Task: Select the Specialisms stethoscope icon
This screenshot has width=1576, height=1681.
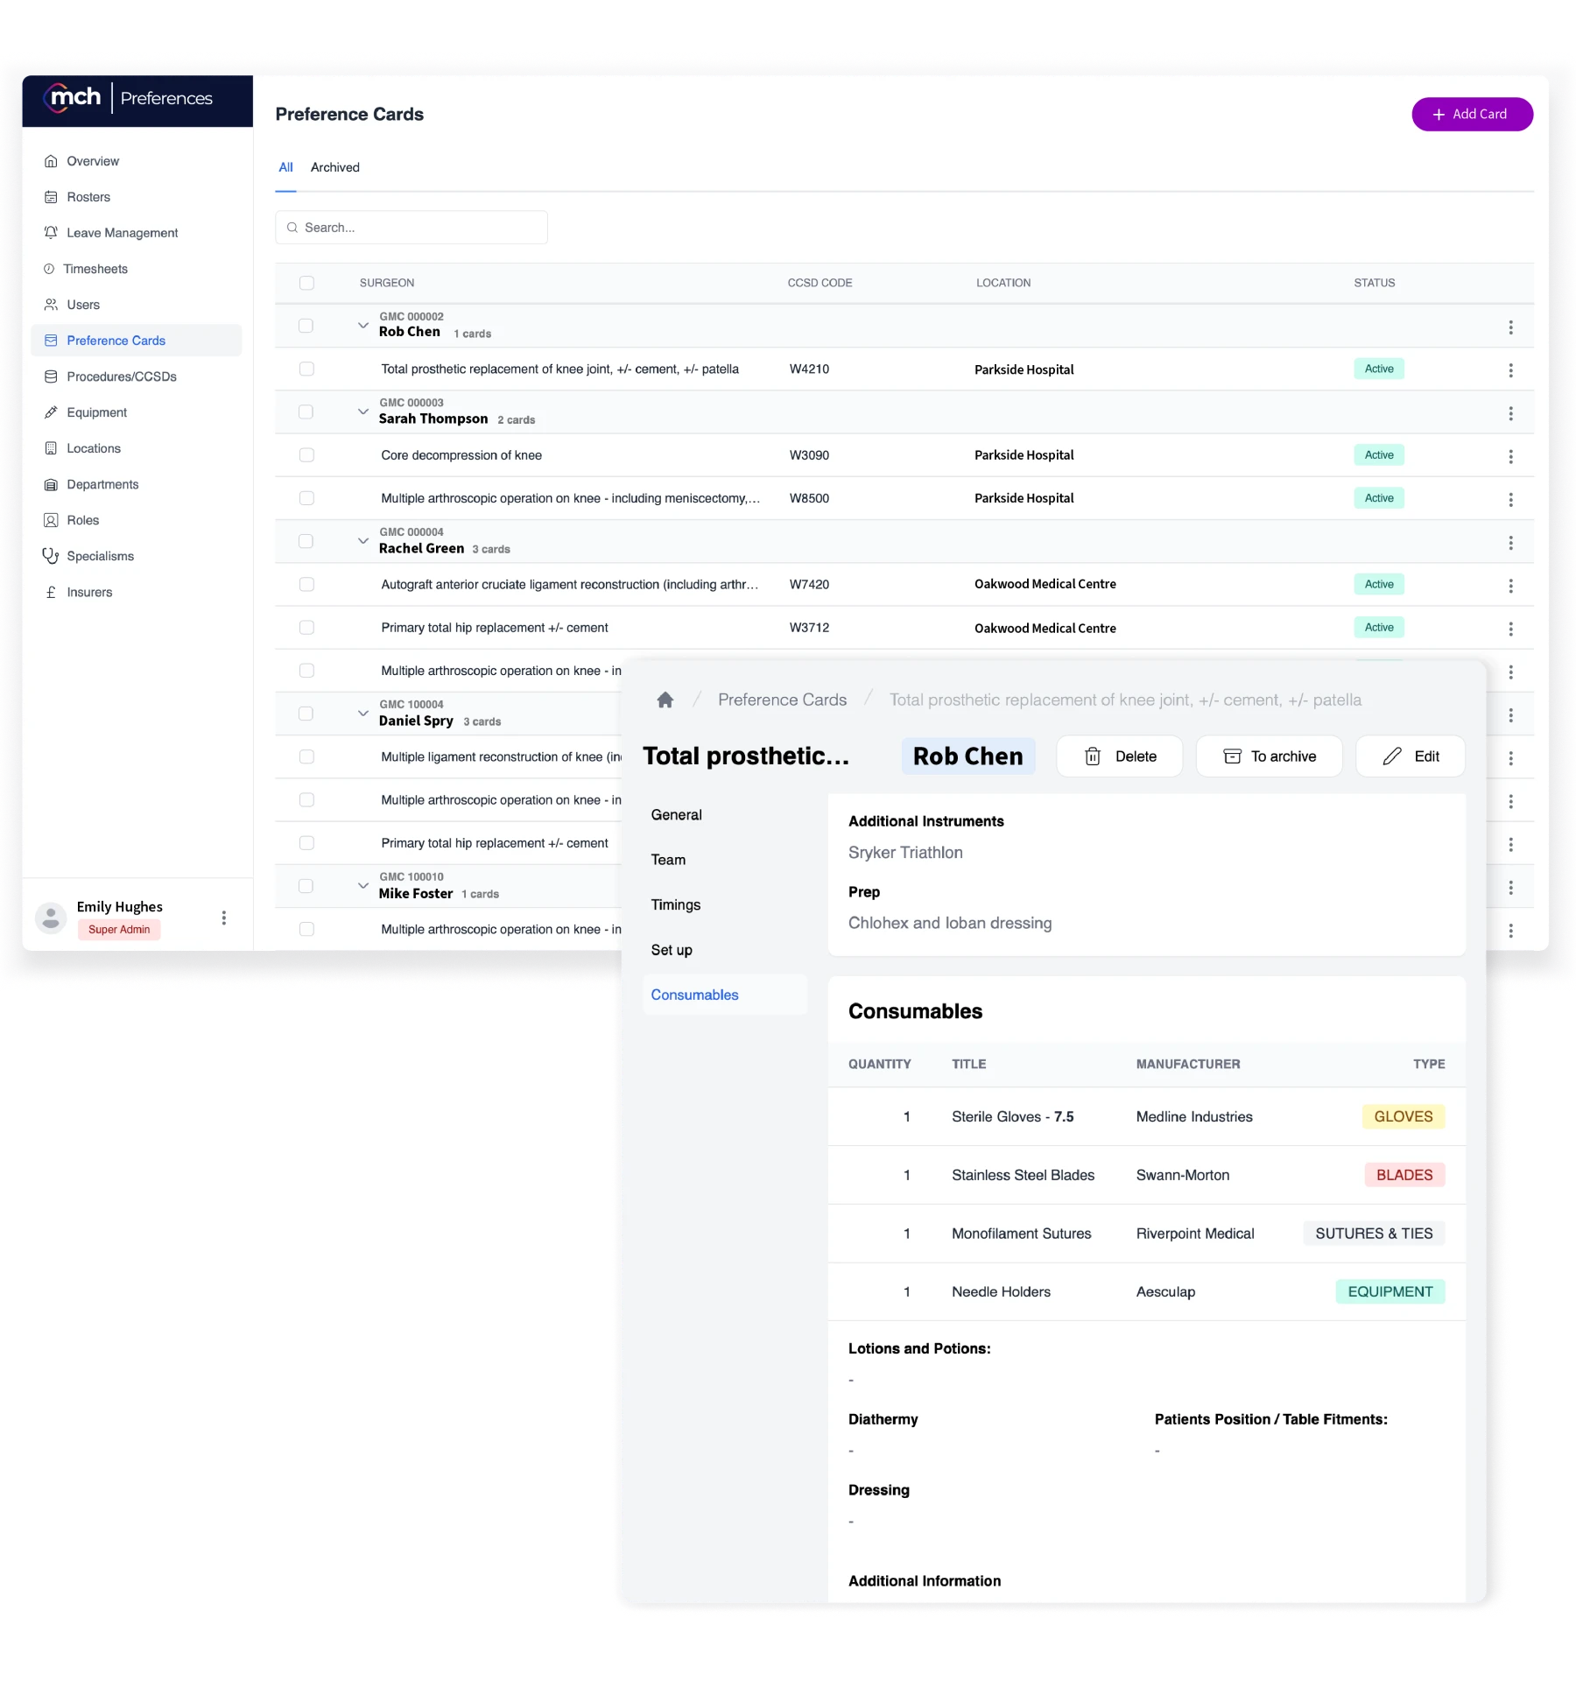Action: point(52,555)
